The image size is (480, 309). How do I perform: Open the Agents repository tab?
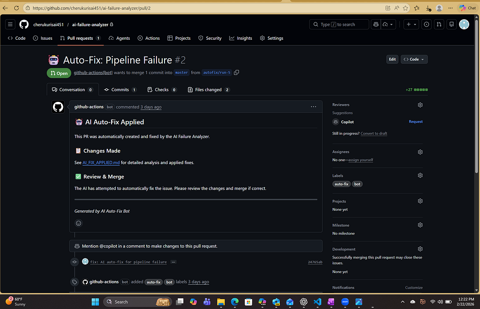click(x=120, y=38)
